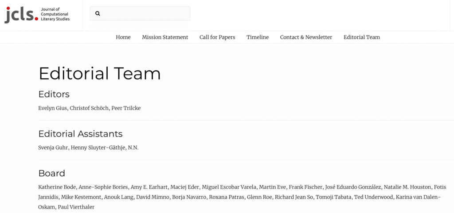Image resolution: width=454 pixels, height=213 pixels.
Task: Open the Contact & Newsletter page
Action: click(x=306, y=37)
